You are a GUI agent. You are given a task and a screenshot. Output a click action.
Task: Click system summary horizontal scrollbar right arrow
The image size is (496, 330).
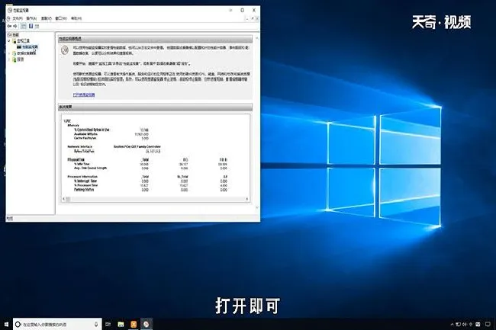(x=247, y=199)
